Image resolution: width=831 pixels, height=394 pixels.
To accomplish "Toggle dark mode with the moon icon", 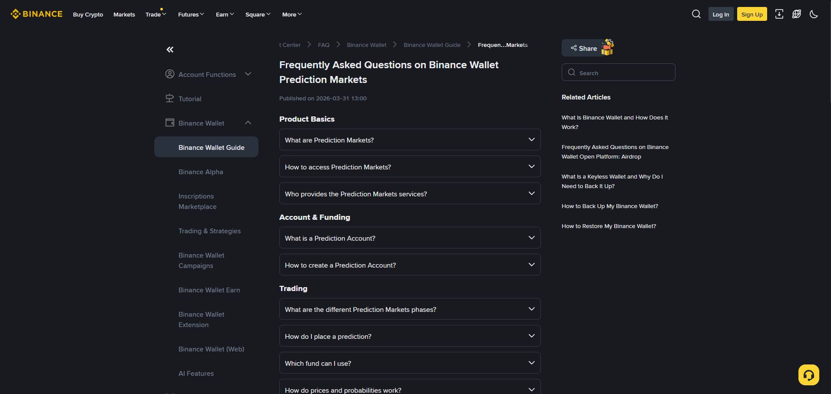I will tap(814, 14).
